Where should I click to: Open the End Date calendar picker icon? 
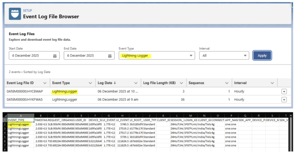point(110,56)
